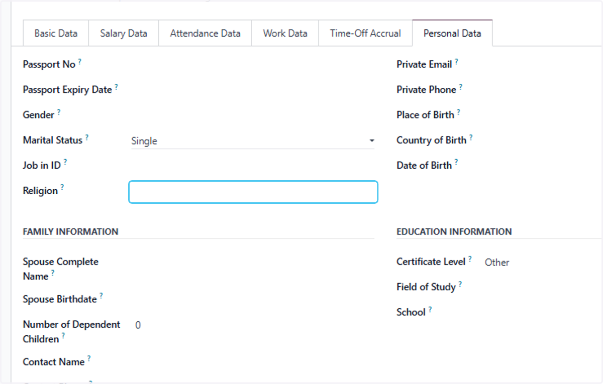
Task: Click the Marital Status dropdown arrow
Action: (372, 141)
